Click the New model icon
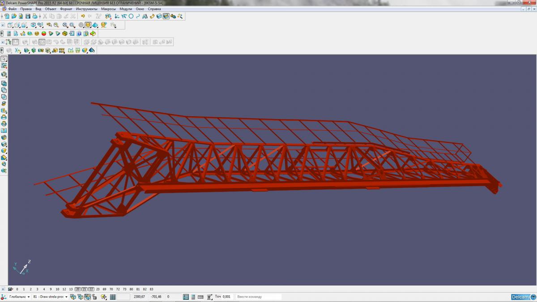The height and width of the screenshot is (302, 537). pos(7,16)
